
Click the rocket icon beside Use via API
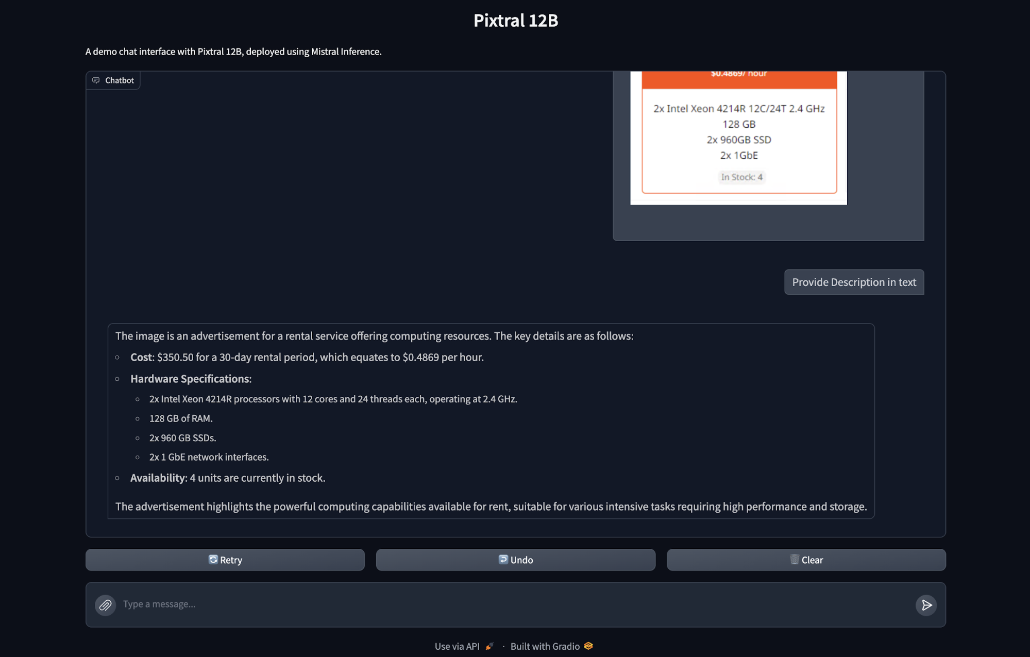coord(489,646)
